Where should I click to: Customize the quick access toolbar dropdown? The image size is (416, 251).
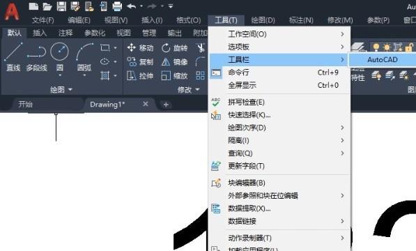click(x=171, y=6)
